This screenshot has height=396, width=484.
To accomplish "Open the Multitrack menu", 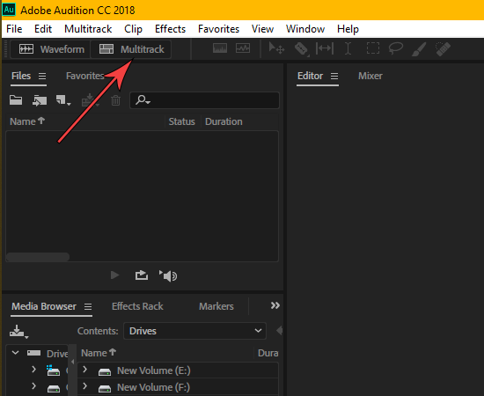I will pos(88,29).
